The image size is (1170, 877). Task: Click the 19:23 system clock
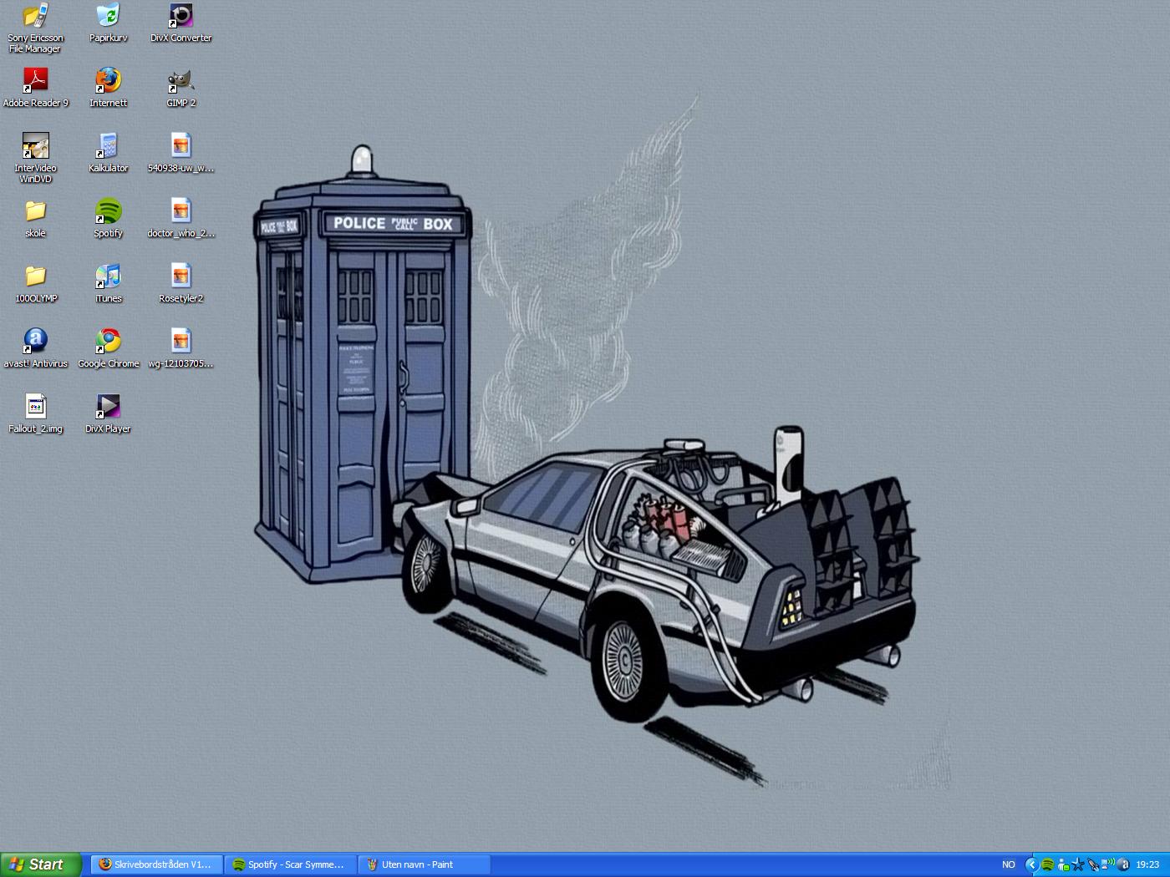pyautogui.click(x=1147, y=864)
